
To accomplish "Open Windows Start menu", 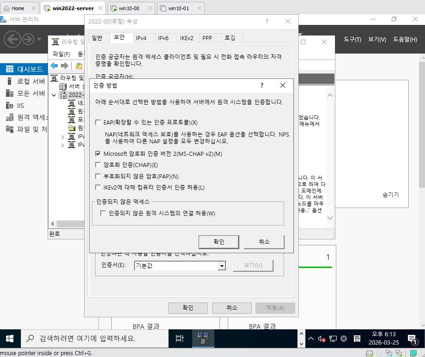I will coord(10,339).
